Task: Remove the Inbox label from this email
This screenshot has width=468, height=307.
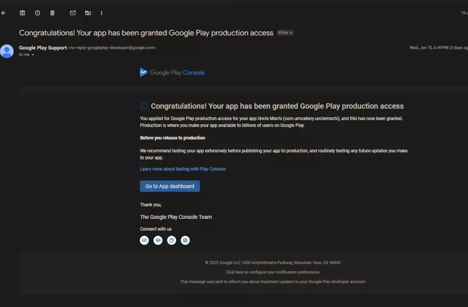Action: [x=291, y=33]
